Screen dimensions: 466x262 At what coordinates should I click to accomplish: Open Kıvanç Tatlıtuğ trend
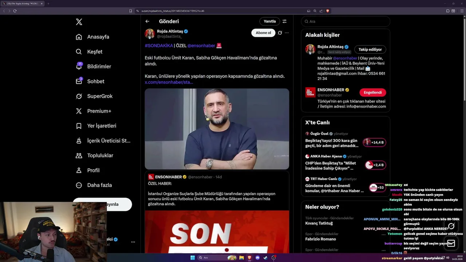pyautogui.click(x=319, y=223)
